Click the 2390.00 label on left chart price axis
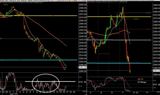 (x=83, y=5)
